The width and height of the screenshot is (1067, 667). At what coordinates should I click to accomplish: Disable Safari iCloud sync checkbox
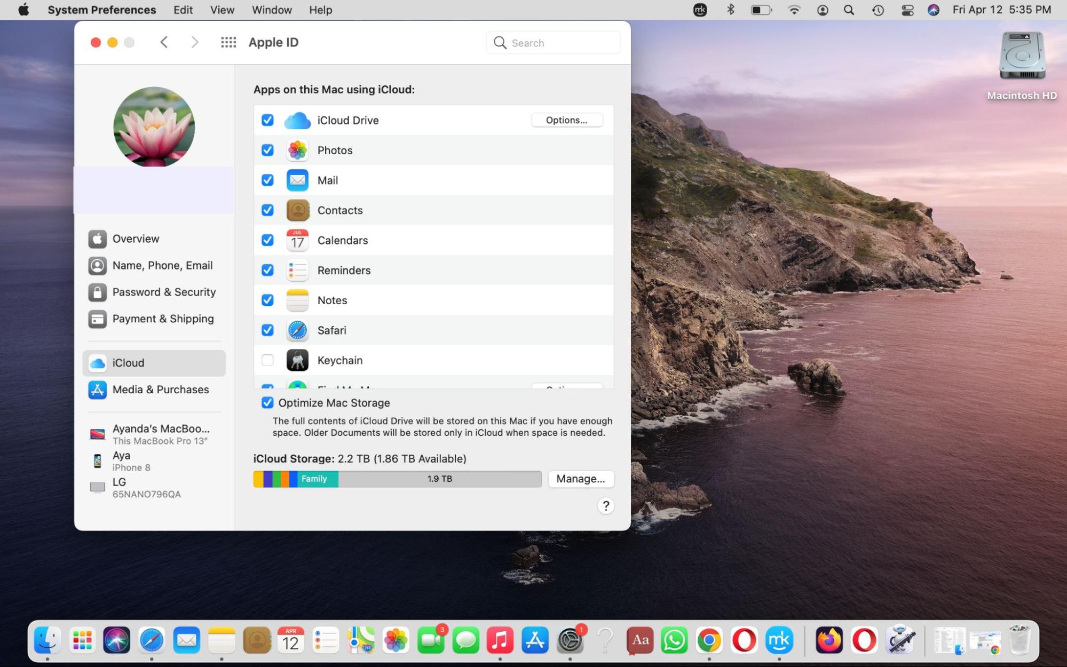(x=267, y=330)
